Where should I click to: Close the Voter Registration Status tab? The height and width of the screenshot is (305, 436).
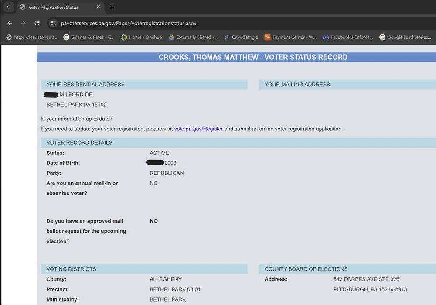click(99, 7)
